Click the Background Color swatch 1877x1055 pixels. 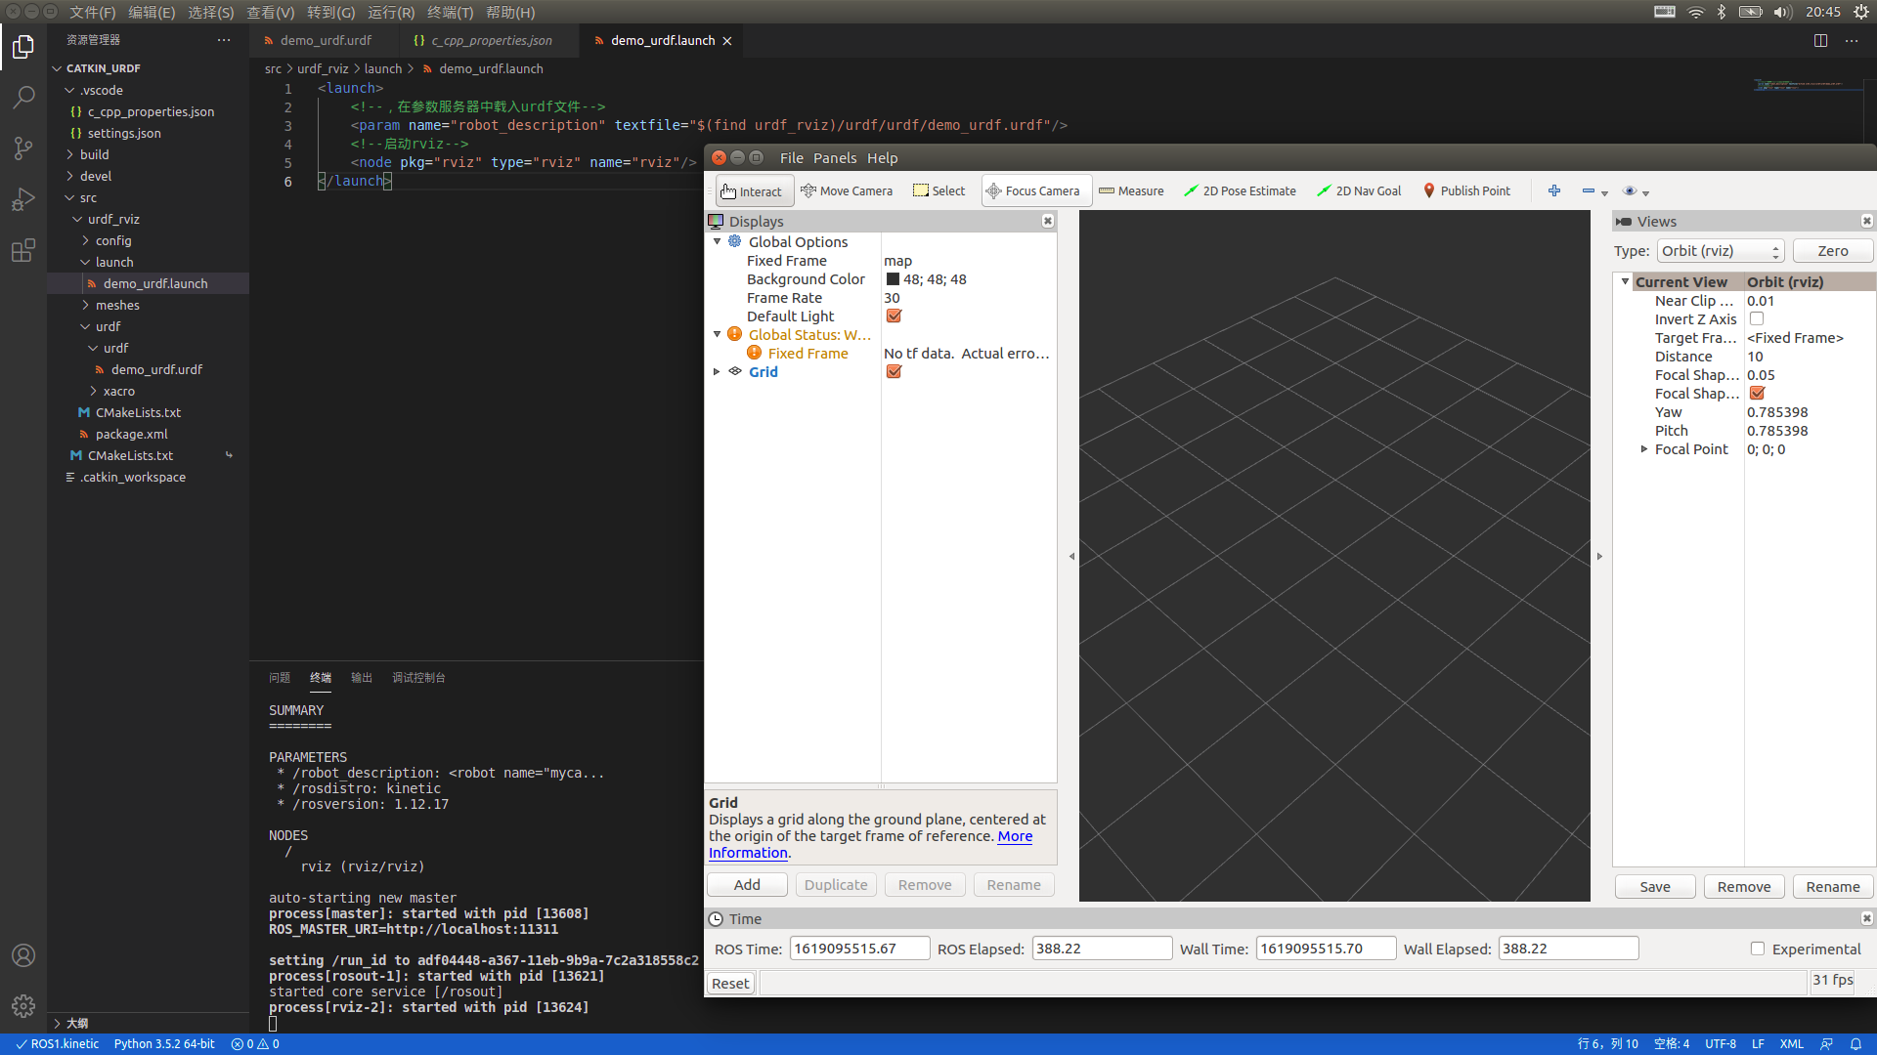click(x=893, y=279)
